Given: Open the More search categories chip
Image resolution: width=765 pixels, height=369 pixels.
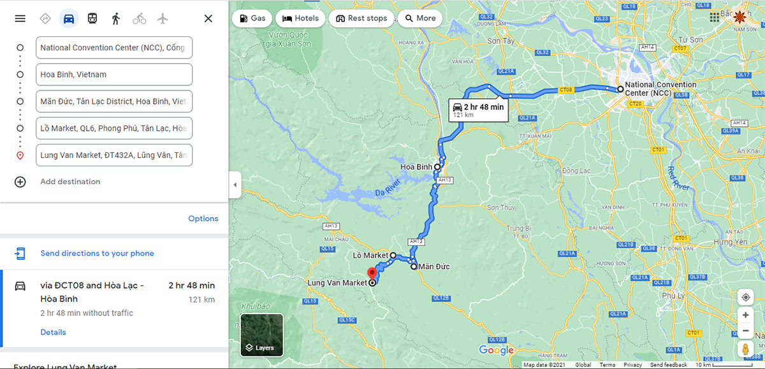Looking at the screenshot, I should pyautogui.click(x=419, y=18).
